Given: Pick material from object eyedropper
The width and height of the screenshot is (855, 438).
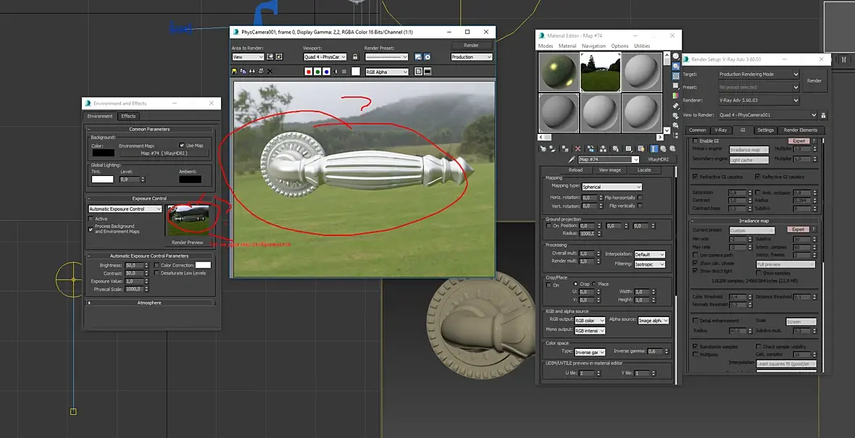Looking at the screenshot, I should [572, 159].
